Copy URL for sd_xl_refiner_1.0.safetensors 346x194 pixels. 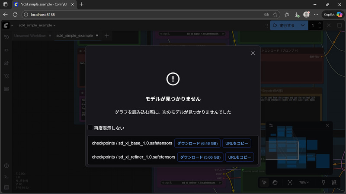(x=240, y=157)
